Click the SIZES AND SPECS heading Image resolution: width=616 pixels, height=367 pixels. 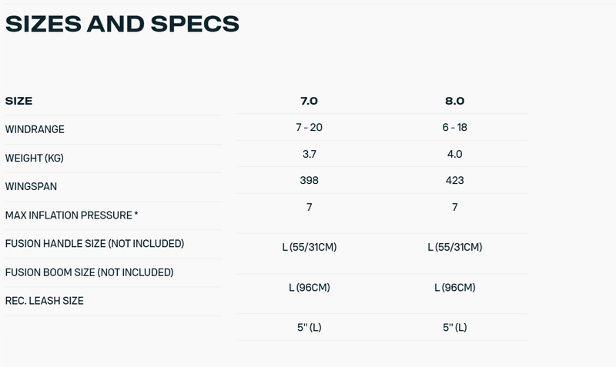(x=122, y=24)
